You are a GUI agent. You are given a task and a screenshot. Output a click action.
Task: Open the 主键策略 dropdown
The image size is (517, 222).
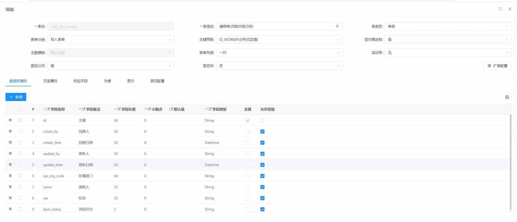pos(280,40)
